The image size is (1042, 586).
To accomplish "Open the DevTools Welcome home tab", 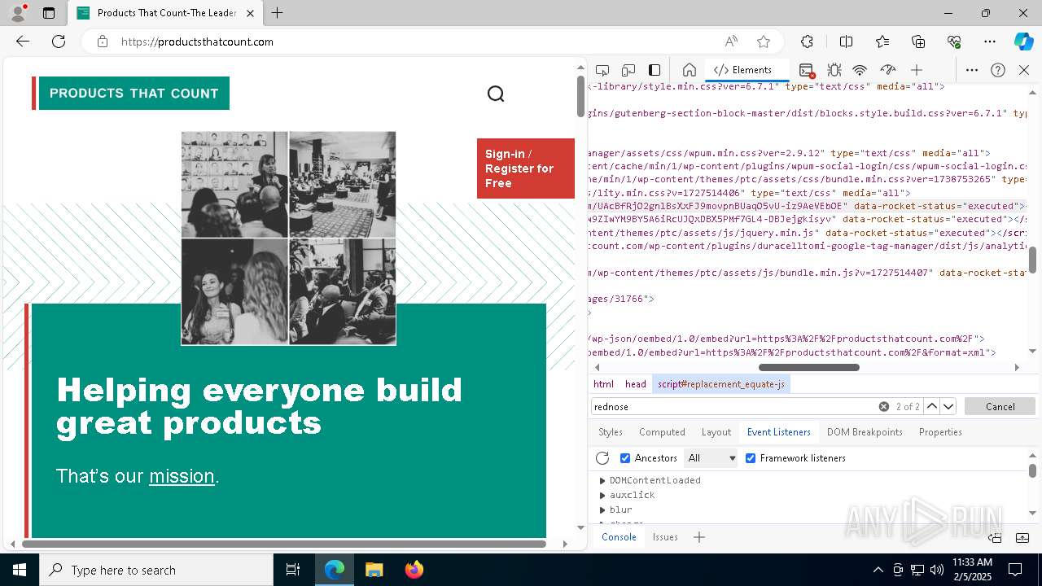I will (689, 70).
